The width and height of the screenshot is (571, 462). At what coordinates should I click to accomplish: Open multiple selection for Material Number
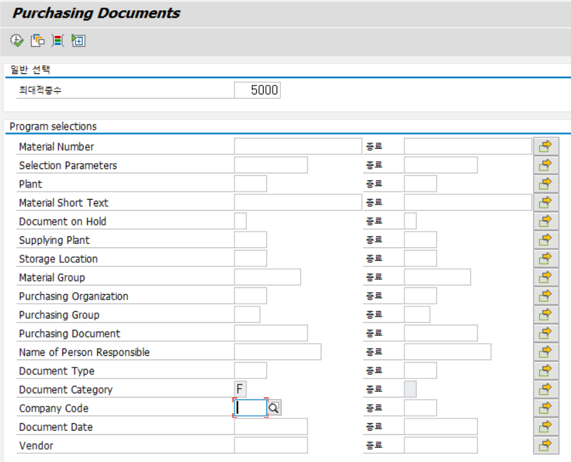click(546, 146)
